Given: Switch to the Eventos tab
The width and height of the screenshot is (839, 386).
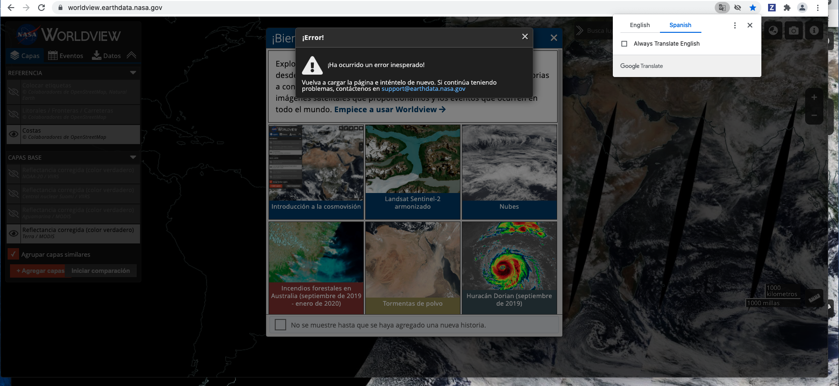Looking at the screenshot, I should pos(66,56).
